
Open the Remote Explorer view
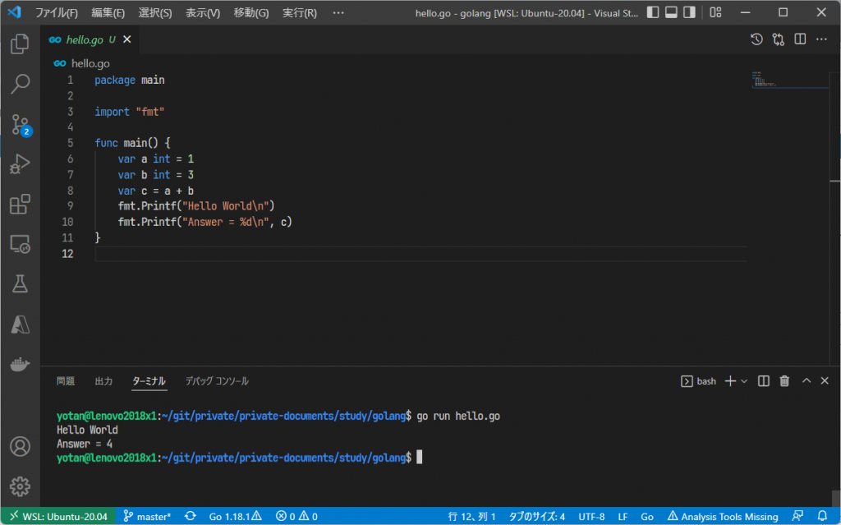20,244
